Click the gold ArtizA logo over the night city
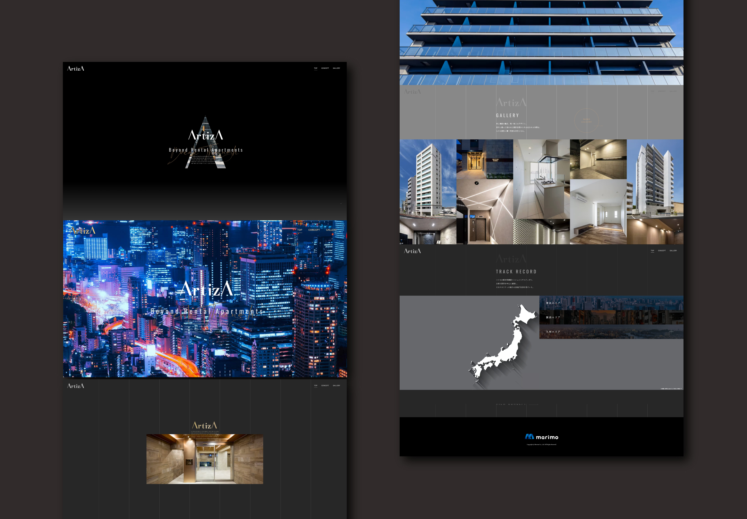This screenshot has height=519, width=747. click(x=83, y=231)
